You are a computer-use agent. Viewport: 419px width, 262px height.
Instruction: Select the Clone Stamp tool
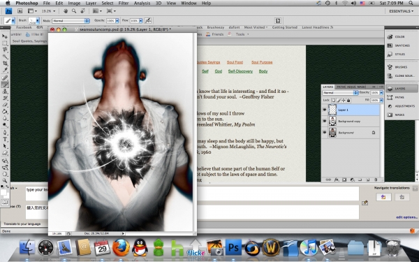pyautogui.click(x=5, y=92)
